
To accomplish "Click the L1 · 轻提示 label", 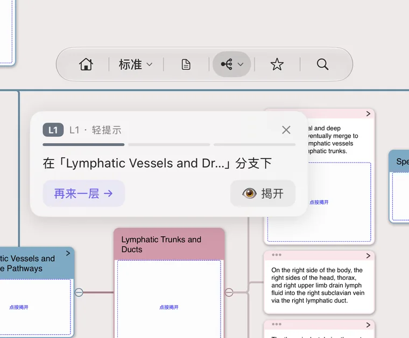I will click(x=95, y=130).
